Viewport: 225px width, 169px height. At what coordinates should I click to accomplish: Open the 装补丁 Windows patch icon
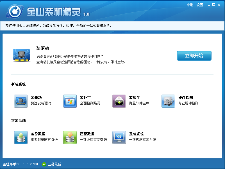click(70, 101)
